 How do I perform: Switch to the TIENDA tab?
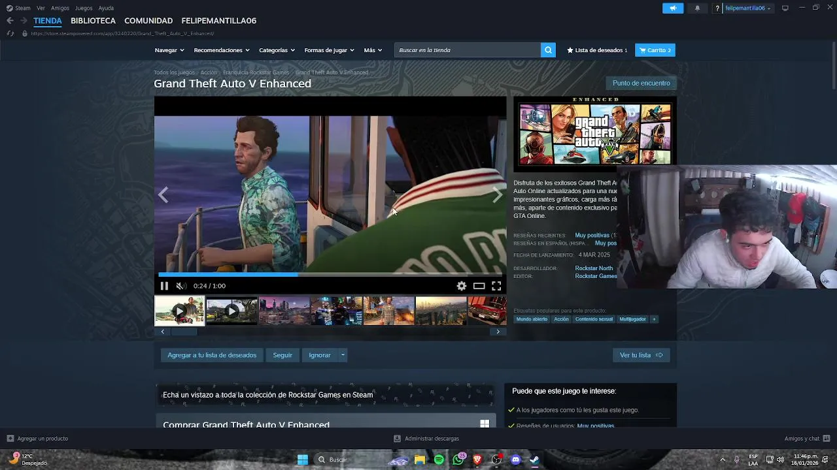pyautogui.click(x=48, y=21)
